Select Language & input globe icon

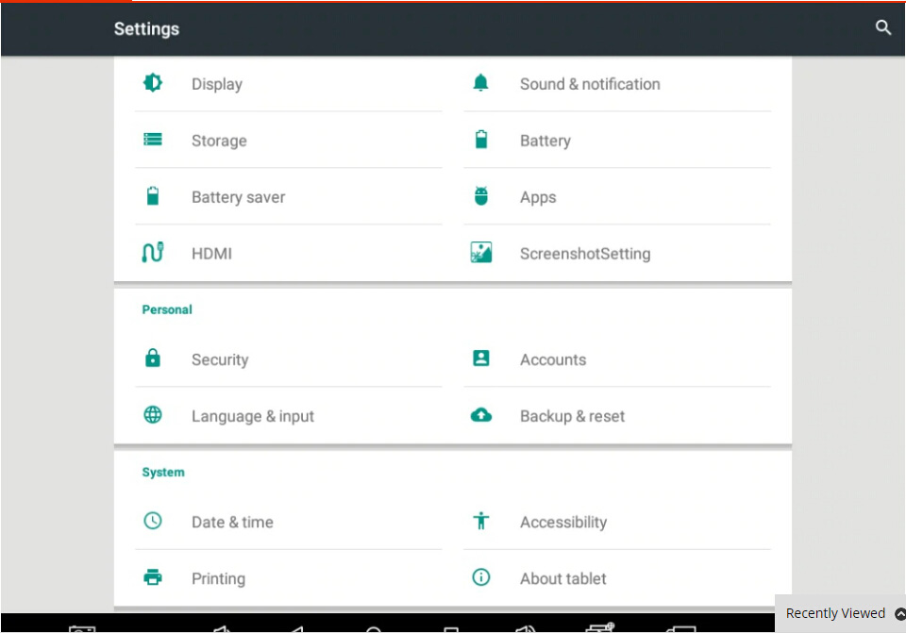coord(153,415)
